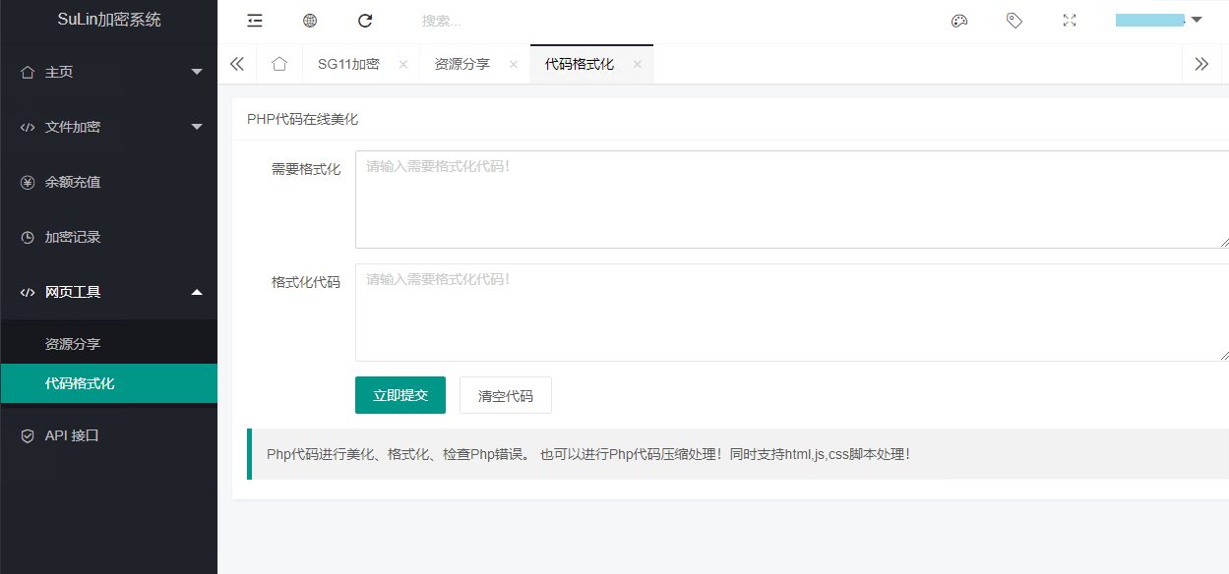Toggle fullscreen with the expand icon

(x=1070, y=21)
